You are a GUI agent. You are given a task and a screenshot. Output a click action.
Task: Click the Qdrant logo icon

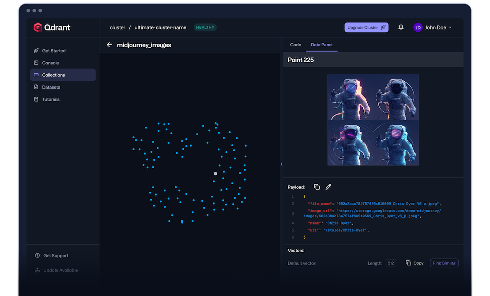(x=38, y=27)
